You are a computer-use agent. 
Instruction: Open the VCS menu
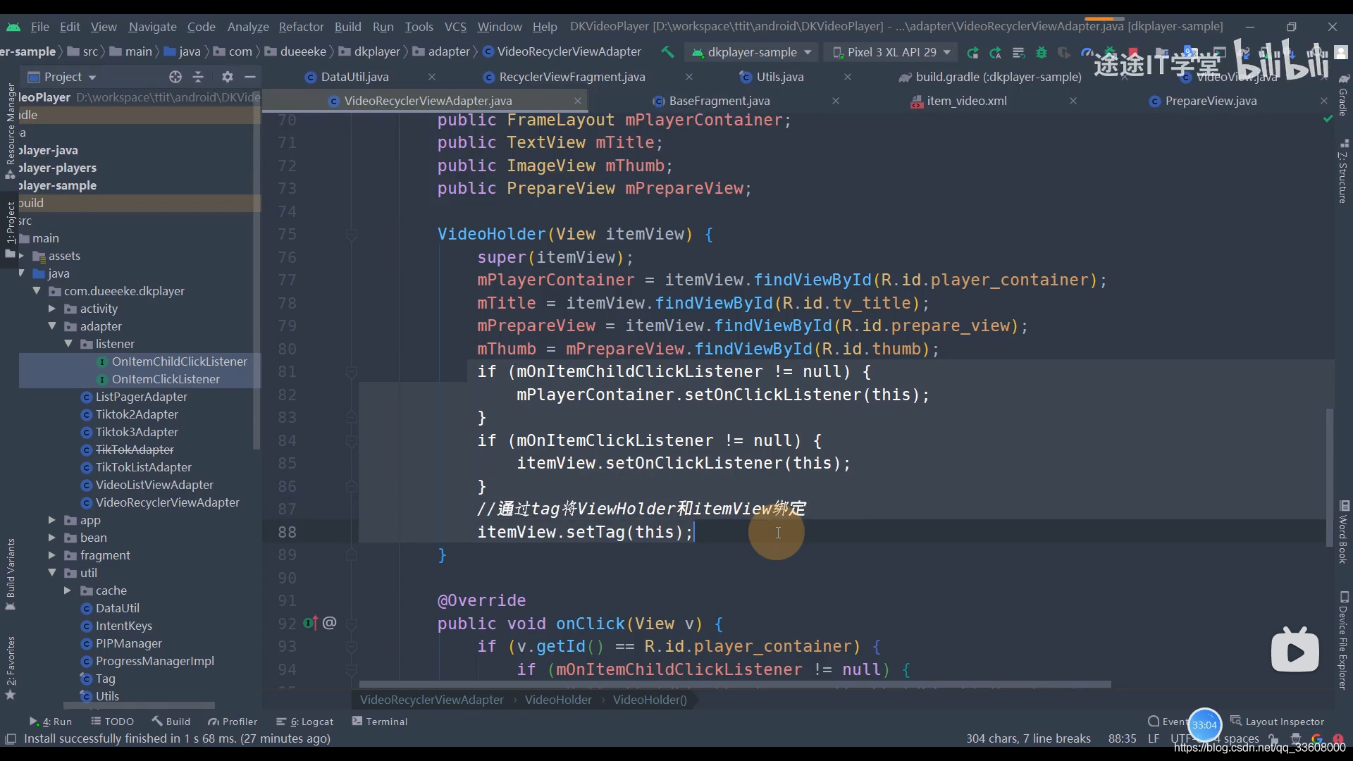(455, 27)
